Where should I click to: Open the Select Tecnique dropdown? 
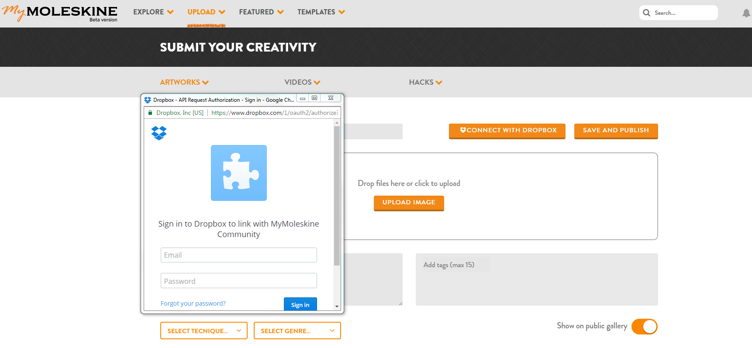204,331
